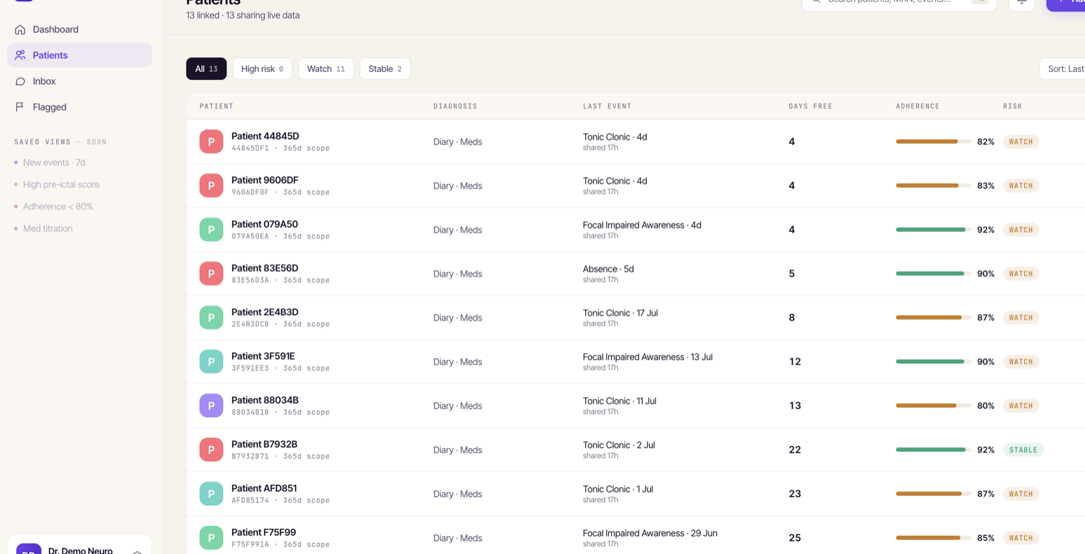Click the DAYS FREE column header
Screen dimensions: 1085x554
pyautogui.click(x=810, y=106)
